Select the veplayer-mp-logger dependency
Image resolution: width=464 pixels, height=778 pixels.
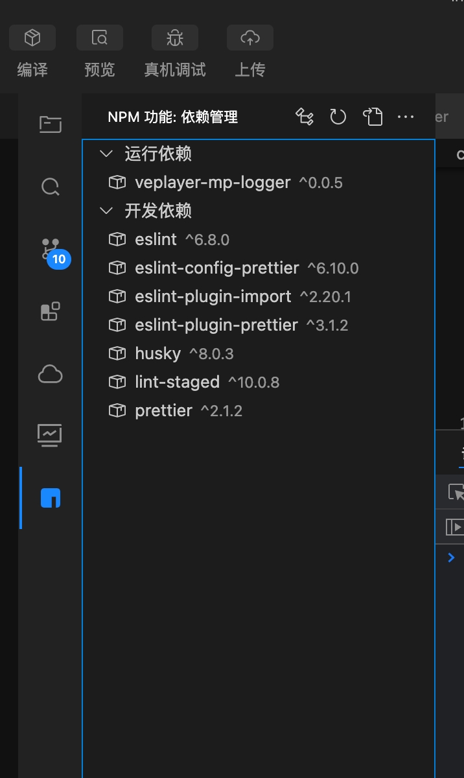[213, 183]
